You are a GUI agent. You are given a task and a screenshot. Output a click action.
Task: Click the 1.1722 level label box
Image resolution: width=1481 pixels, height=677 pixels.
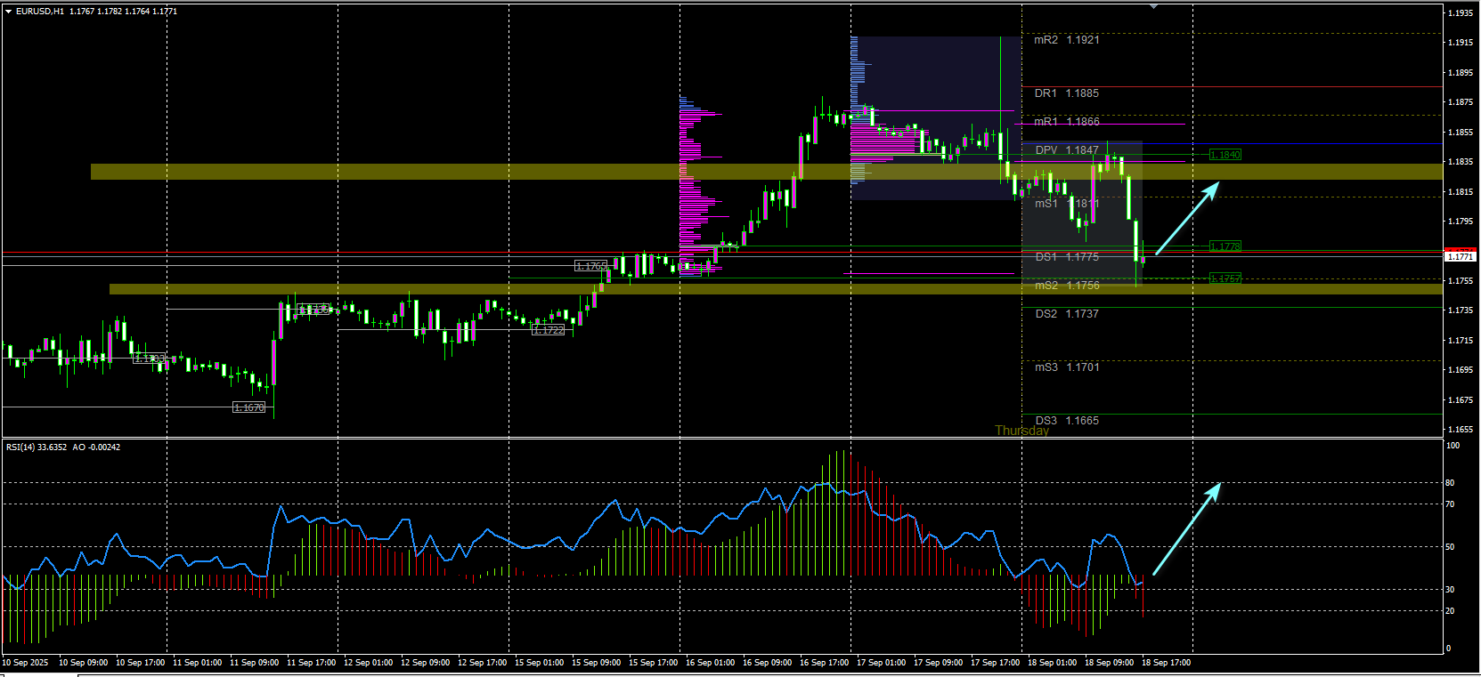[x=549, y=330]
